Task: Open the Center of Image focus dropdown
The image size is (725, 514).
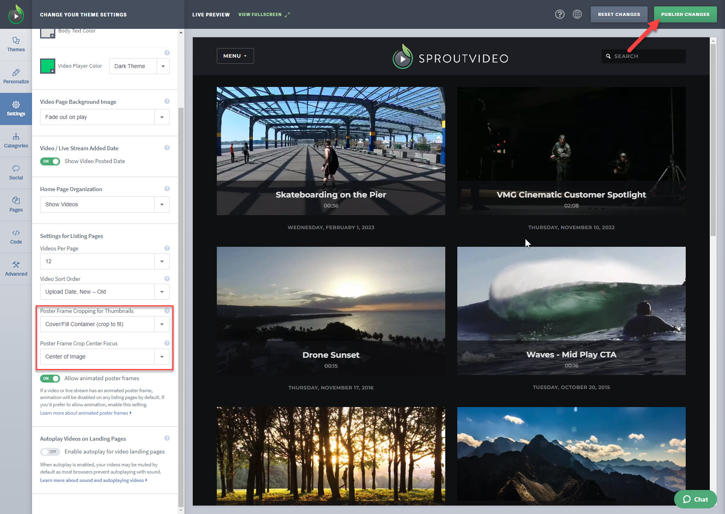Action: tap(105, 357)
